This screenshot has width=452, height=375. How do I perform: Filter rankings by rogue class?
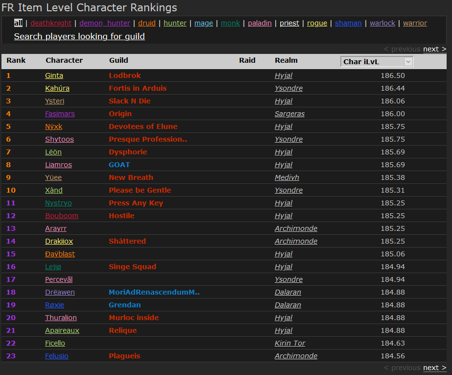pyautogui.click(x=317, y=23)
